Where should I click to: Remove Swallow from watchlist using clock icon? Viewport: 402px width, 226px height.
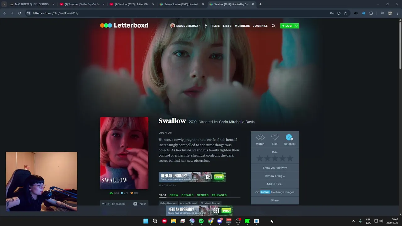coord(289,137)
